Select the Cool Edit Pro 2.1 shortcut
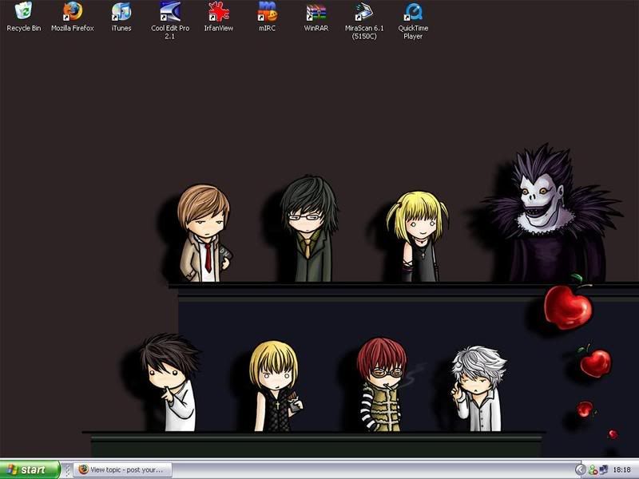 (x=170, y=21)
